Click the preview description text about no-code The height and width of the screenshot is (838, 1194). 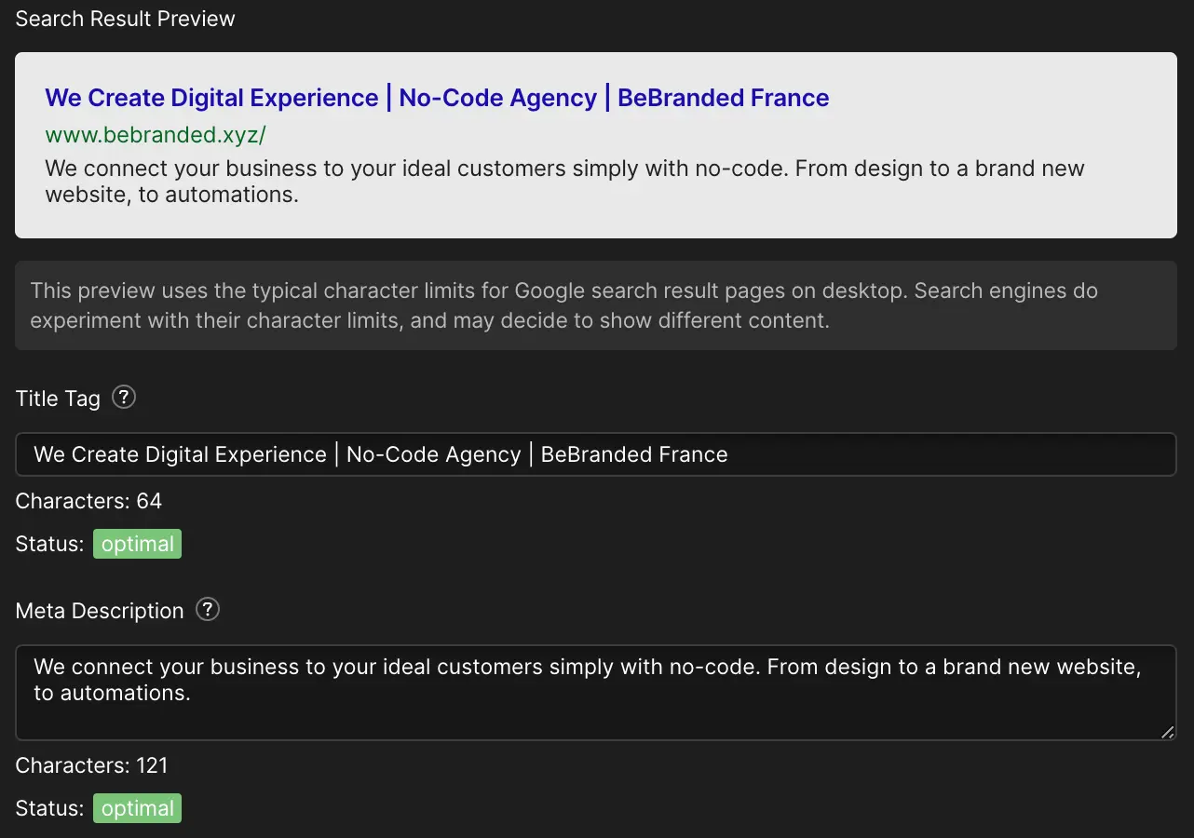click(564, 182)
